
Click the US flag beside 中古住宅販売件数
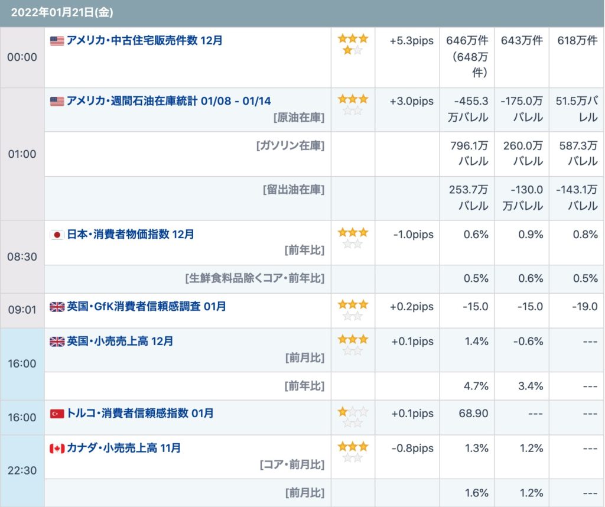coord(57,41)
